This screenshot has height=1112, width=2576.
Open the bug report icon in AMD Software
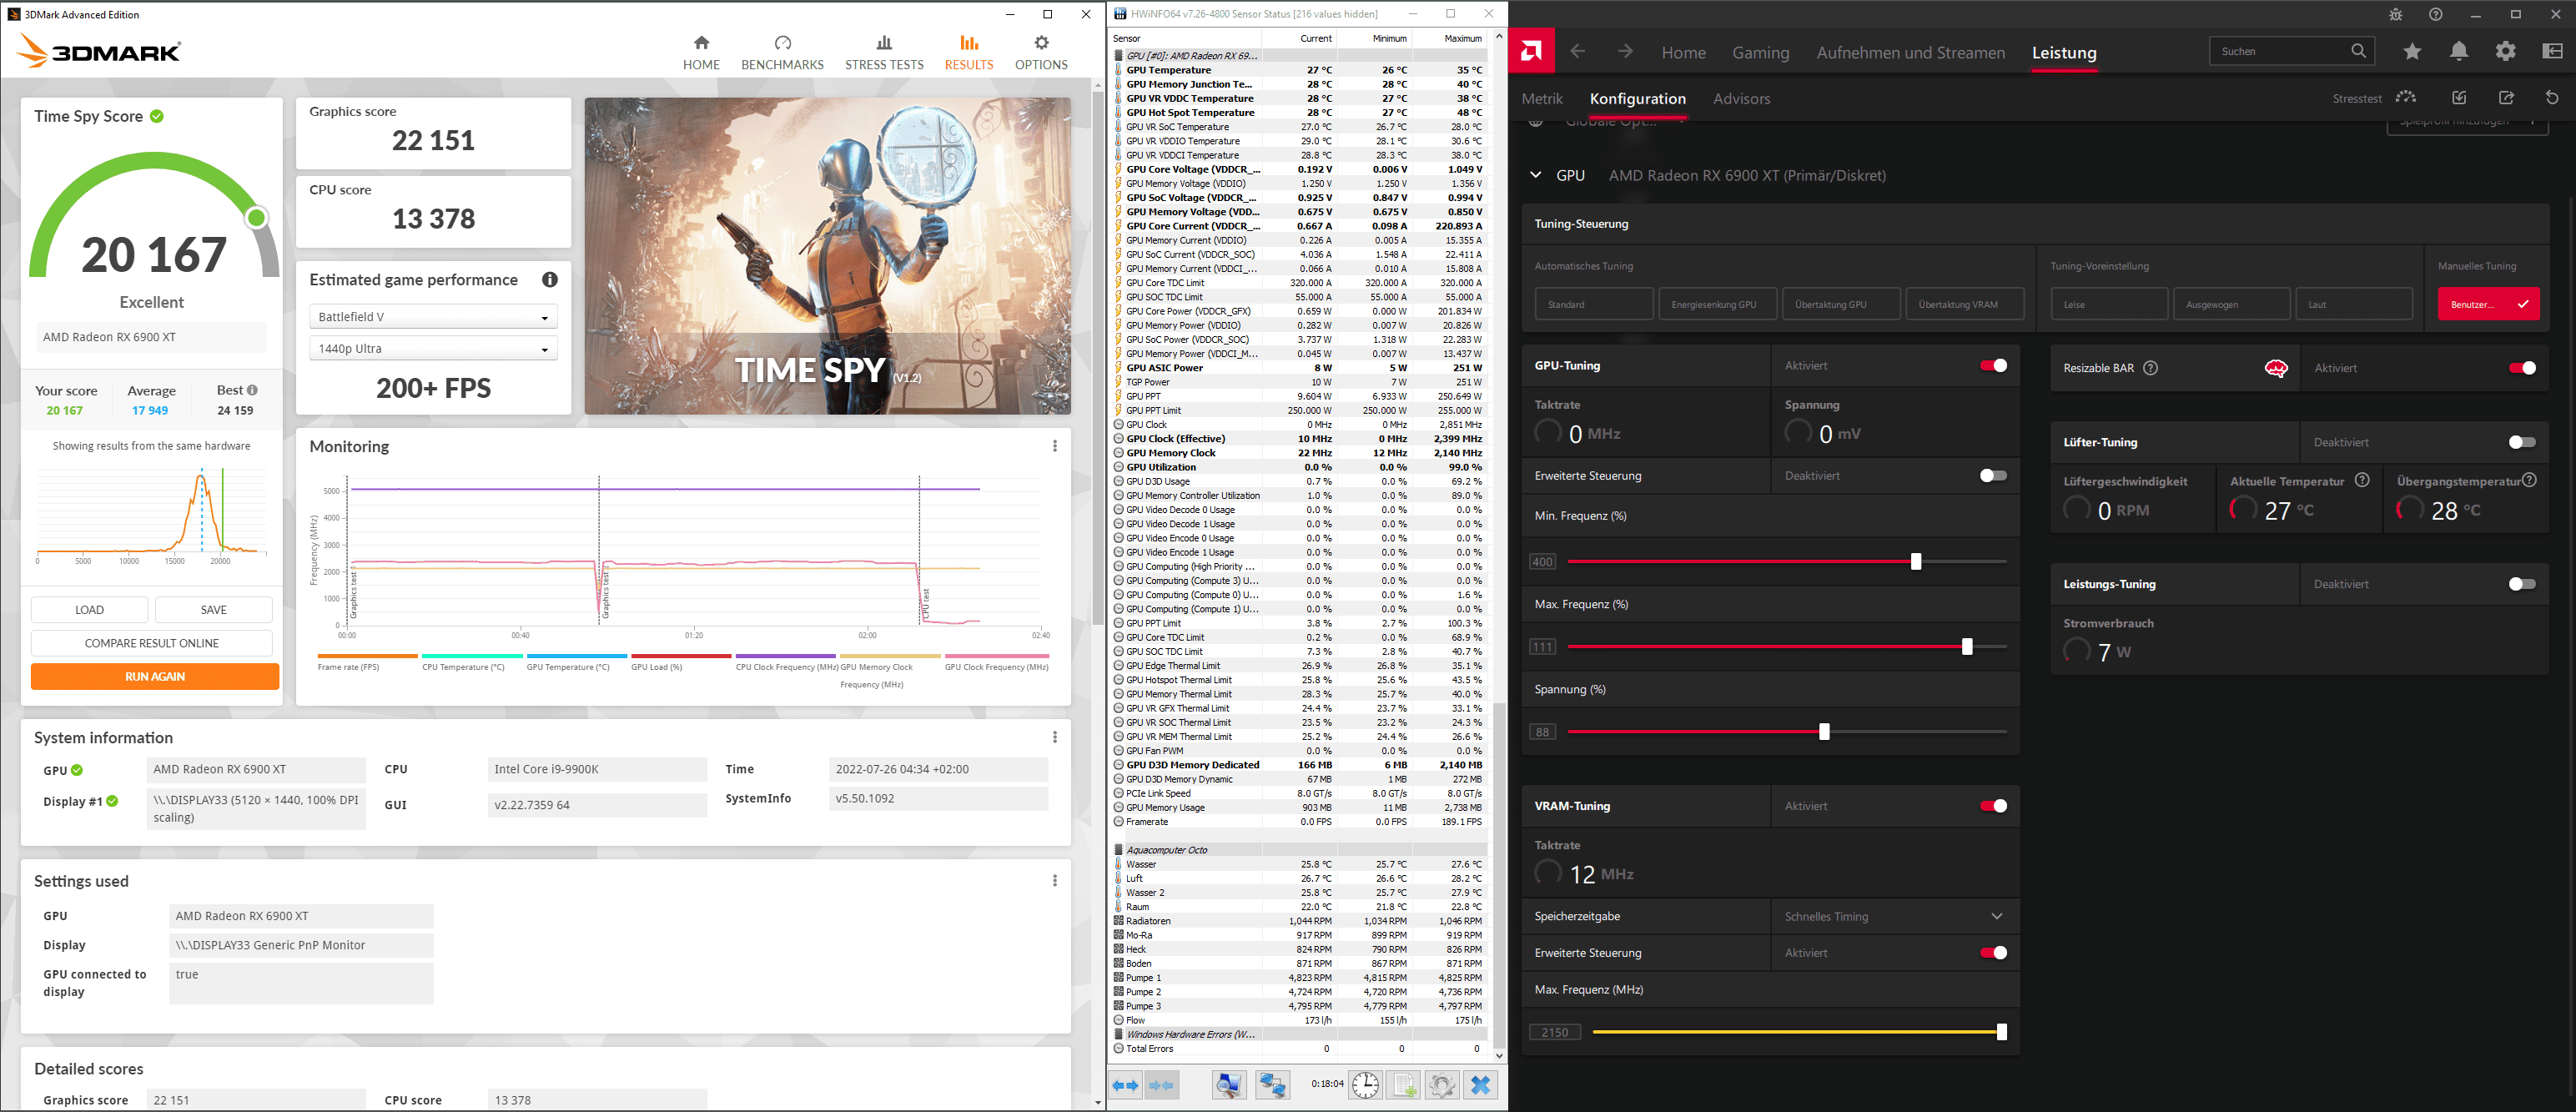(x=2395, y=15)
